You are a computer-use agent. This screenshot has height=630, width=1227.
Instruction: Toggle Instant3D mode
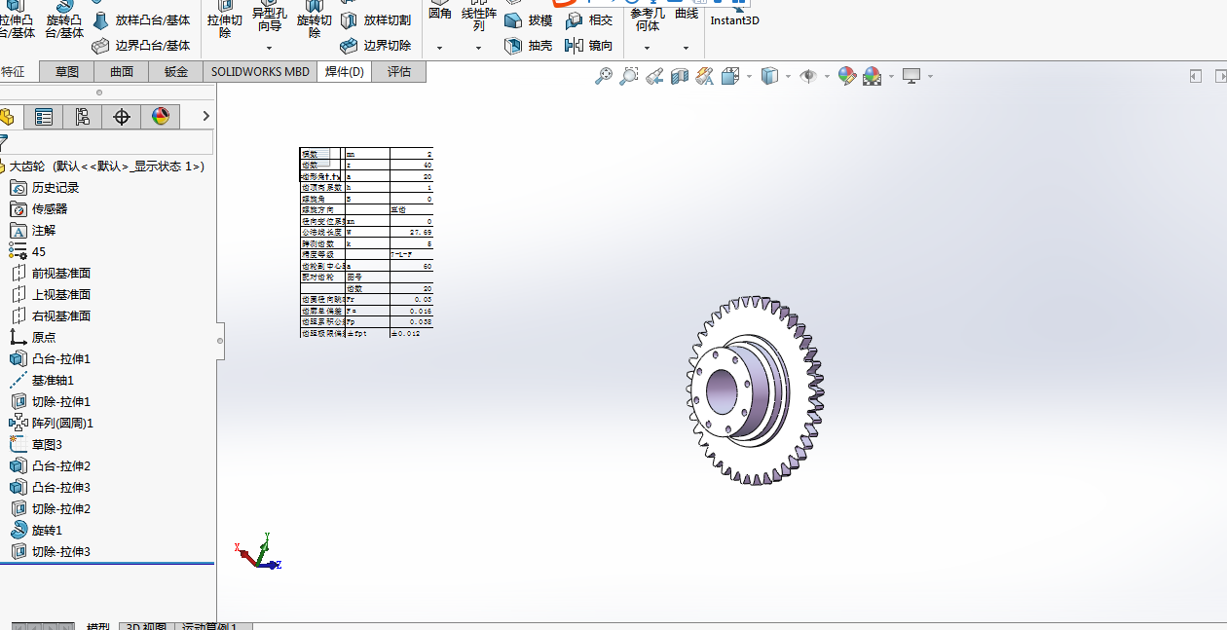pos(735,18)
